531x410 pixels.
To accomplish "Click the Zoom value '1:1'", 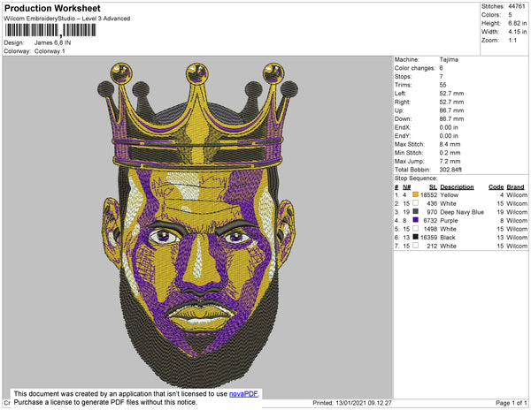I will pos(512,41).
